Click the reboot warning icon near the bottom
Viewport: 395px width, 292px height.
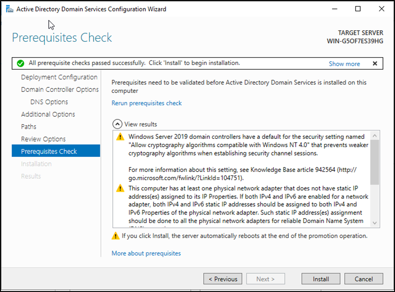click(116, 236)
